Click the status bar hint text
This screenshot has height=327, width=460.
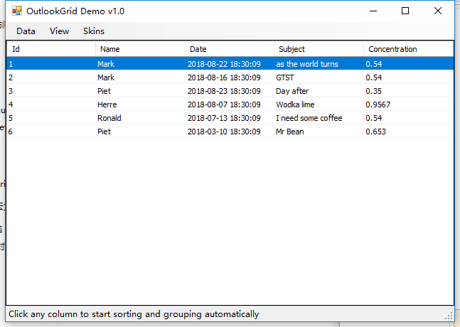pyautogui.click(x=134, y=314)
